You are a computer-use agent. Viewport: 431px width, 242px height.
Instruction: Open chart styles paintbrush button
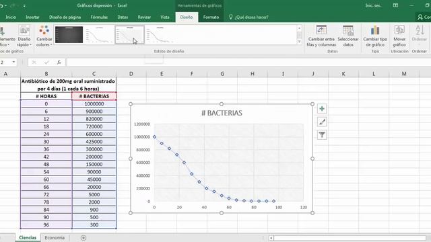point(322,122)
